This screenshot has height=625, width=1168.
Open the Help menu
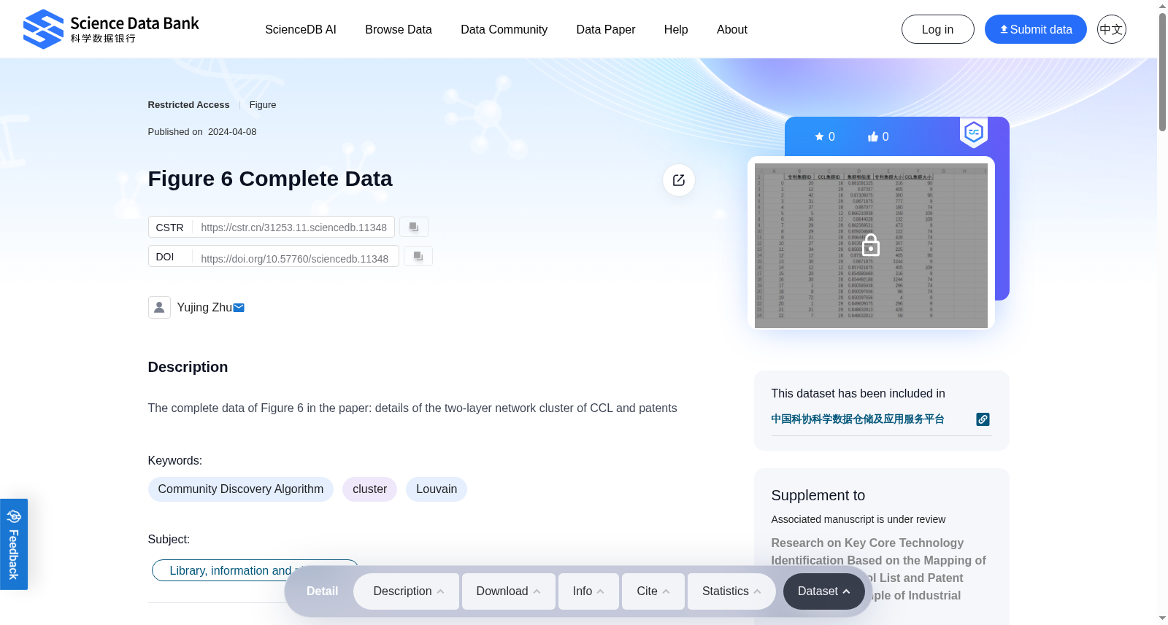pyautogui.click(x=676, y=29)
